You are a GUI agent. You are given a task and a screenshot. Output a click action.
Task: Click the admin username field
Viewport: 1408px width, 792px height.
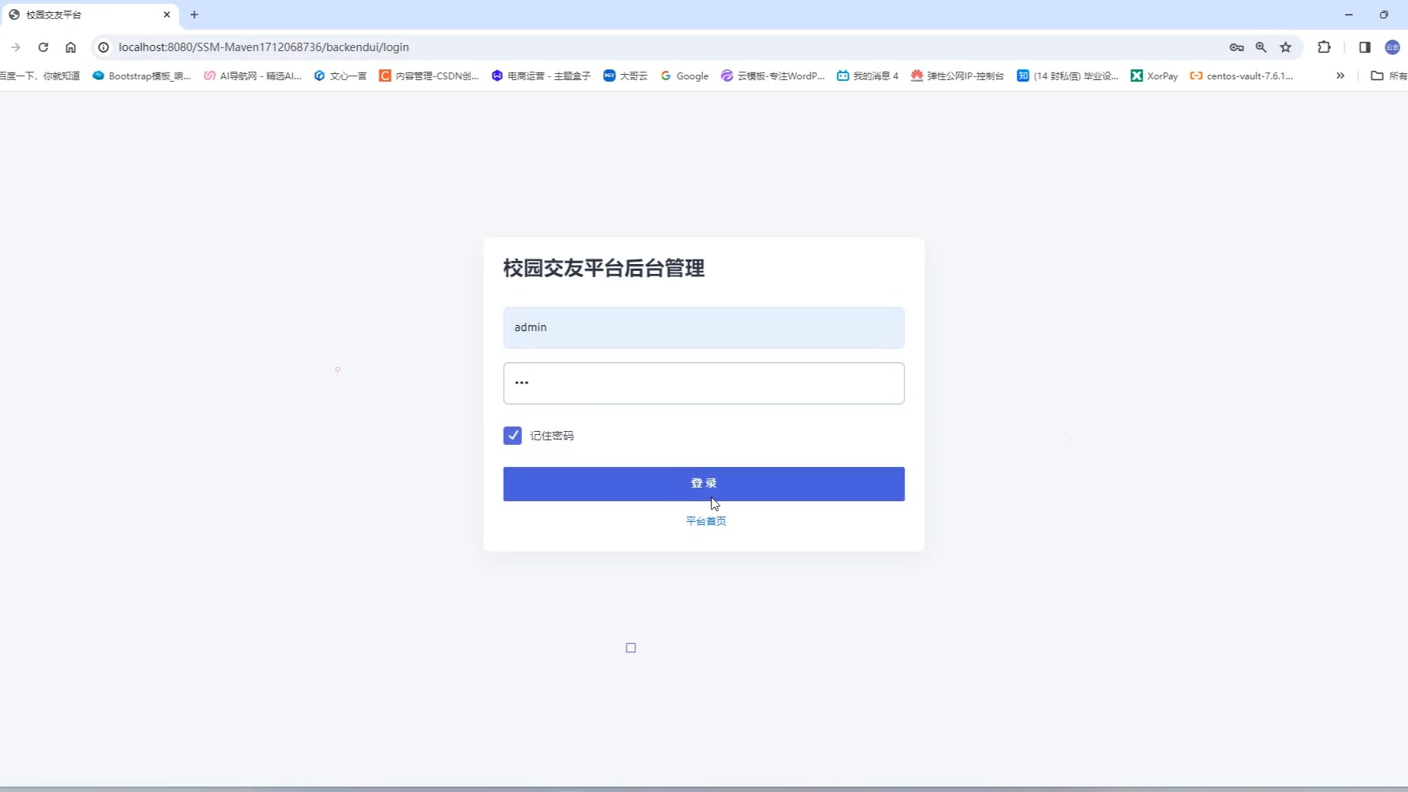tap(704, 327)
